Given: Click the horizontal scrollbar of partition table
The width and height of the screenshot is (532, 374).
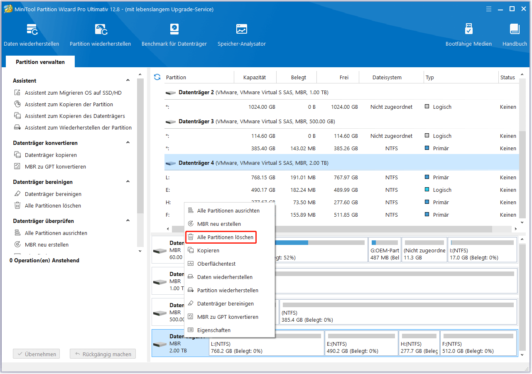Looking at the screenshot, I should tap(332, 229).
